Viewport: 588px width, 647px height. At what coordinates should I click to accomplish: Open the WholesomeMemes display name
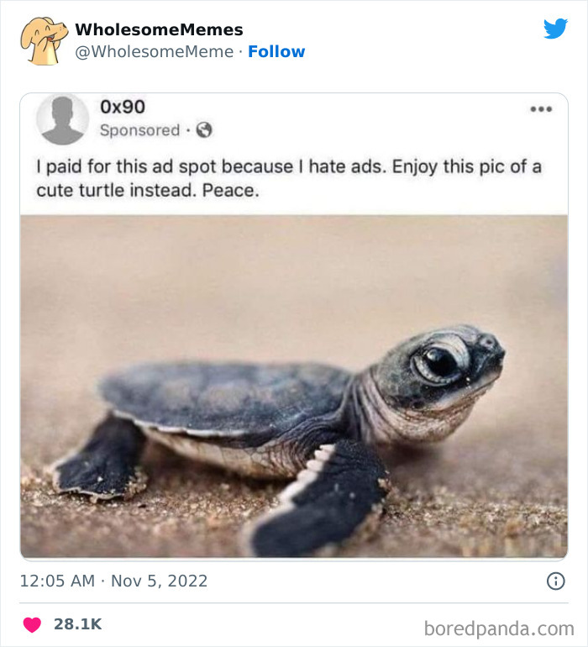[159, 29]
